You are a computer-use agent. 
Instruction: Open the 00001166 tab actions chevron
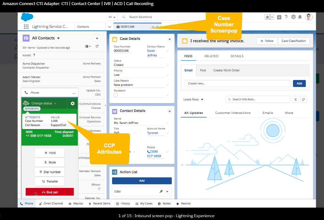tap(153, 27)
